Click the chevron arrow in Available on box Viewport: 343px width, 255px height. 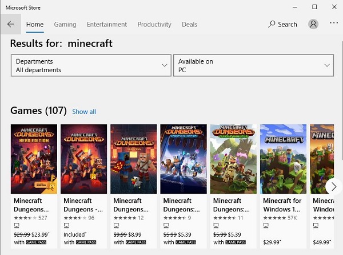click(x=327, y=65)
